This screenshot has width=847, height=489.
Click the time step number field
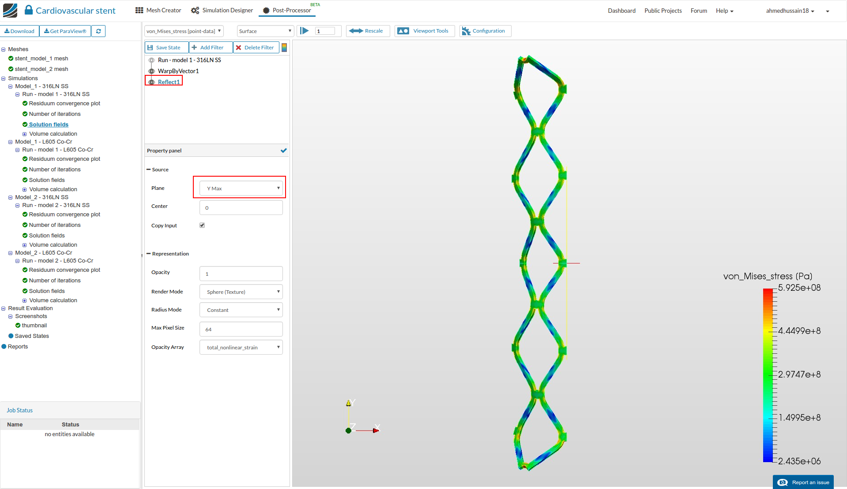(325, 31)
